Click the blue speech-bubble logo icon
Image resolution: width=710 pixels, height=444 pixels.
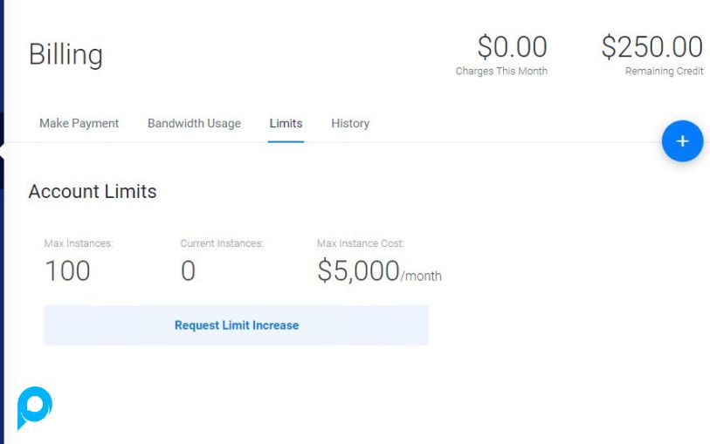tap(35, 407)
